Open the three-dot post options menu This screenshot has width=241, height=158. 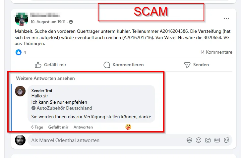pyautogui.click(x=226, y=19)
